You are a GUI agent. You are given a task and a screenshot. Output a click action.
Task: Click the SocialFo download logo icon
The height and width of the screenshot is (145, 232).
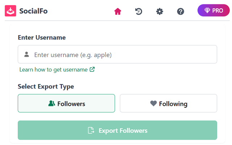pos(11,11)
